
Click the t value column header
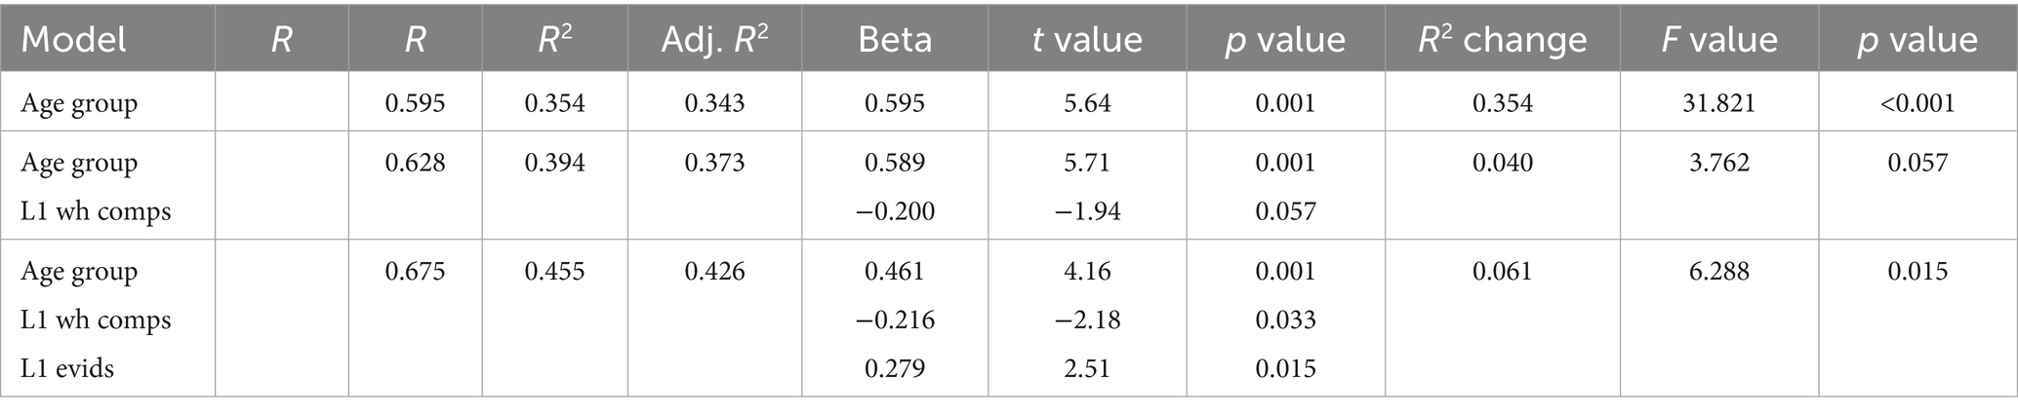click(1087, 40)
